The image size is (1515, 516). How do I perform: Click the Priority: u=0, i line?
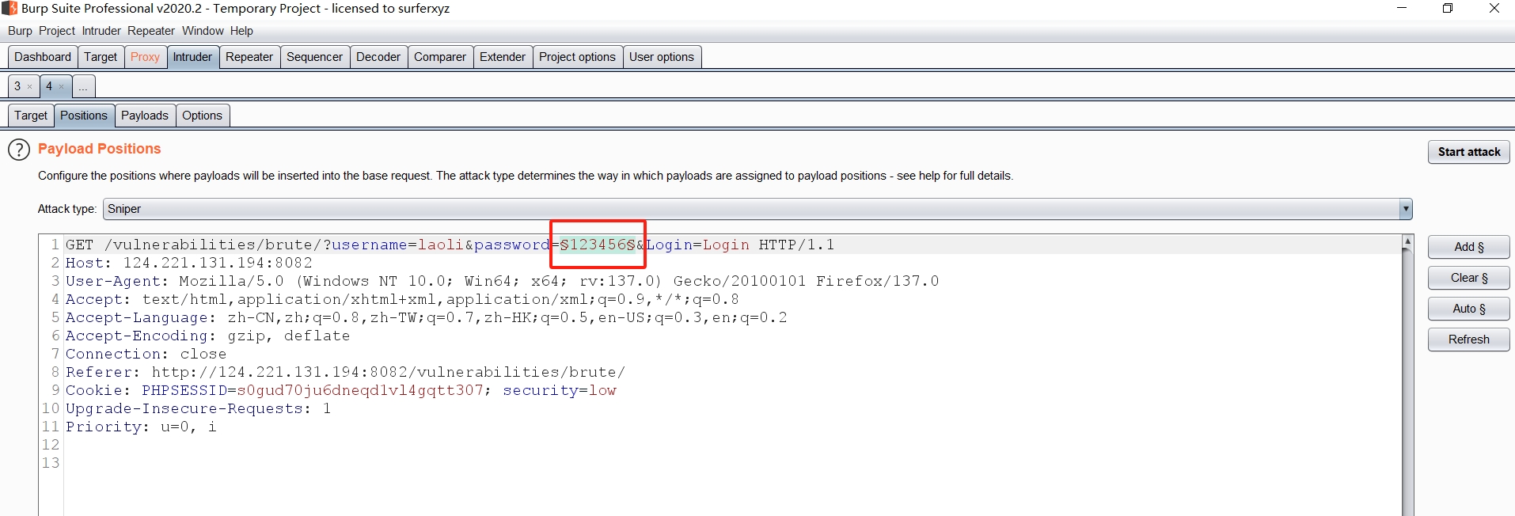[142, 427]
